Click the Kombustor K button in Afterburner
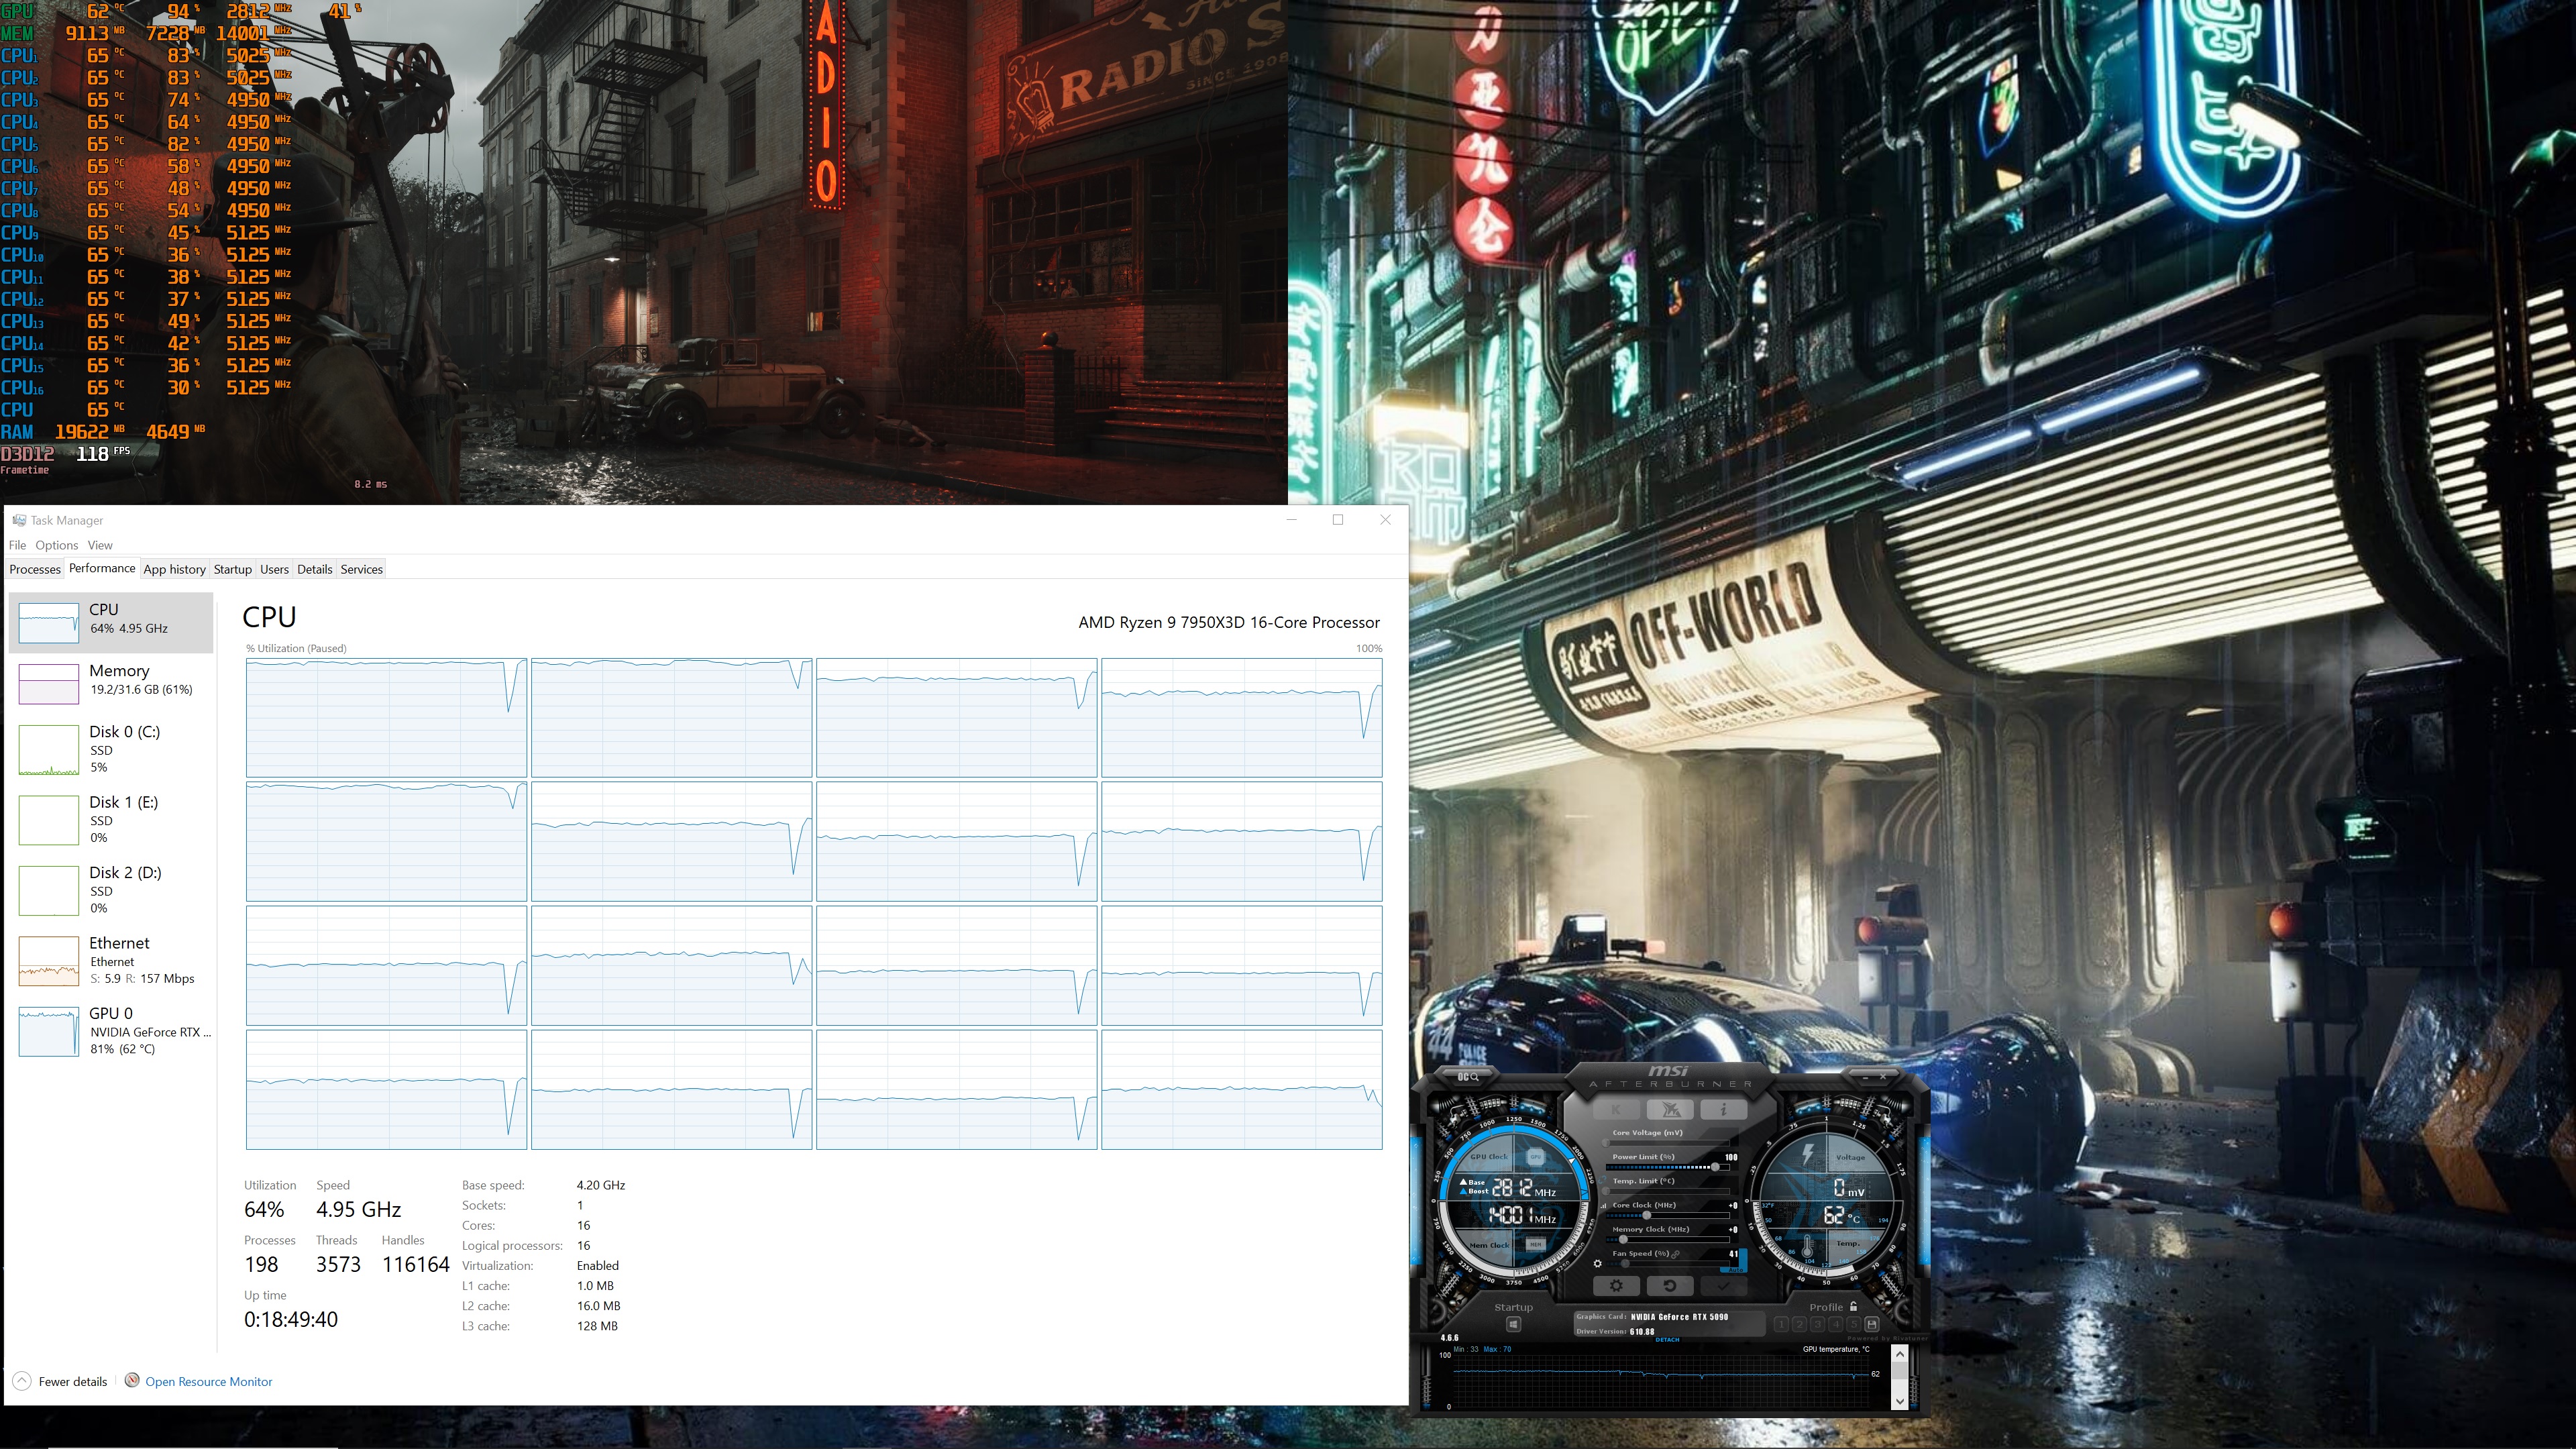 [1616, 1109]
